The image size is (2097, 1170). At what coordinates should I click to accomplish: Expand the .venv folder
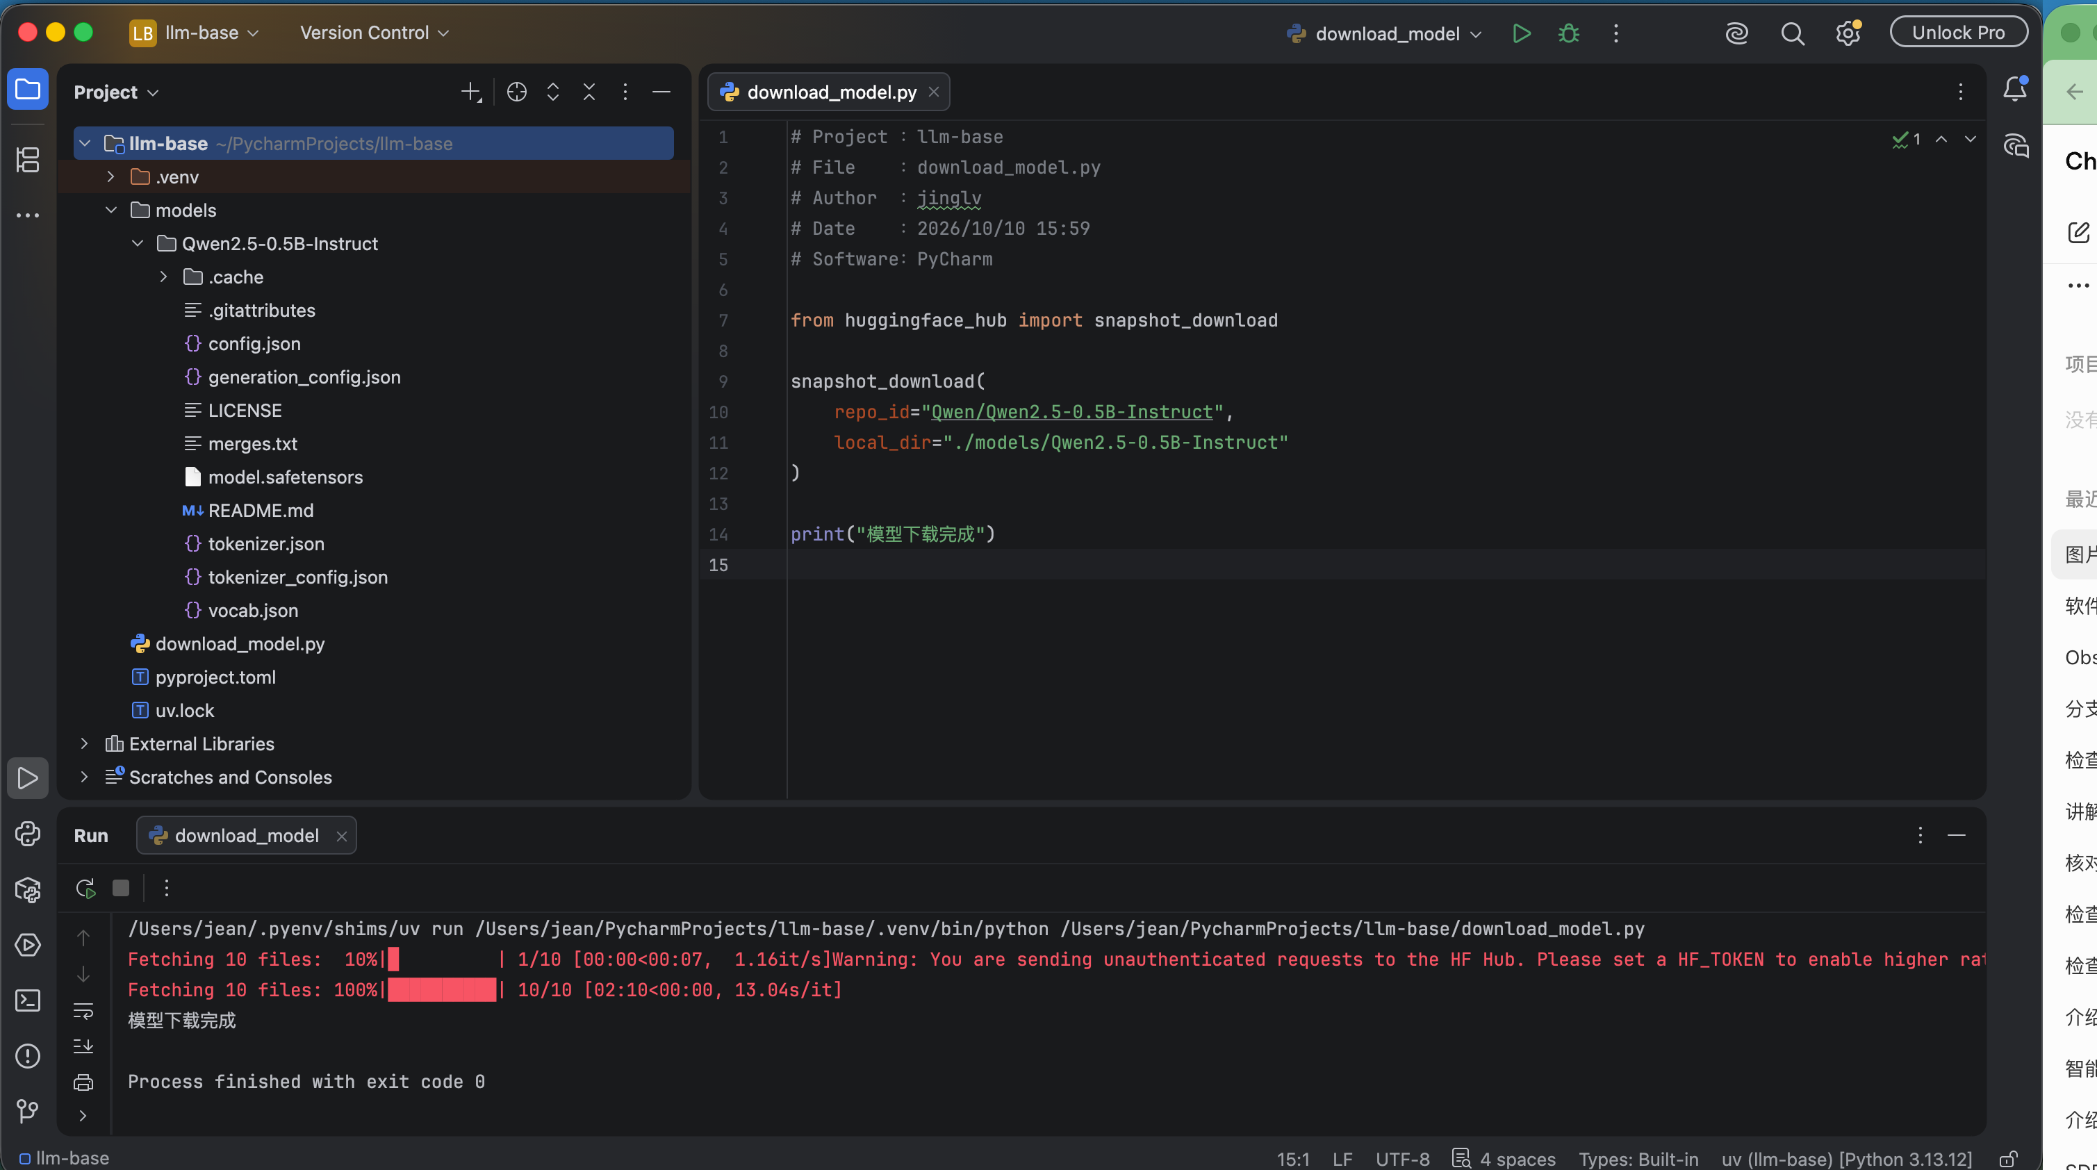pos(110,176)
